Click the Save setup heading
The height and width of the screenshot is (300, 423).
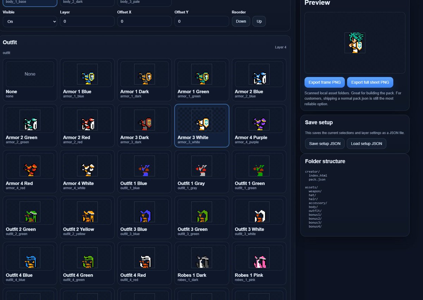click(319, 123)
